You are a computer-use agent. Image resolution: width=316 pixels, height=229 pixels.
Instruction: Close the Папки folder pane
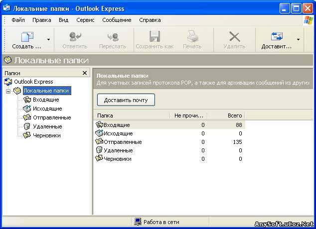(85, 73)
